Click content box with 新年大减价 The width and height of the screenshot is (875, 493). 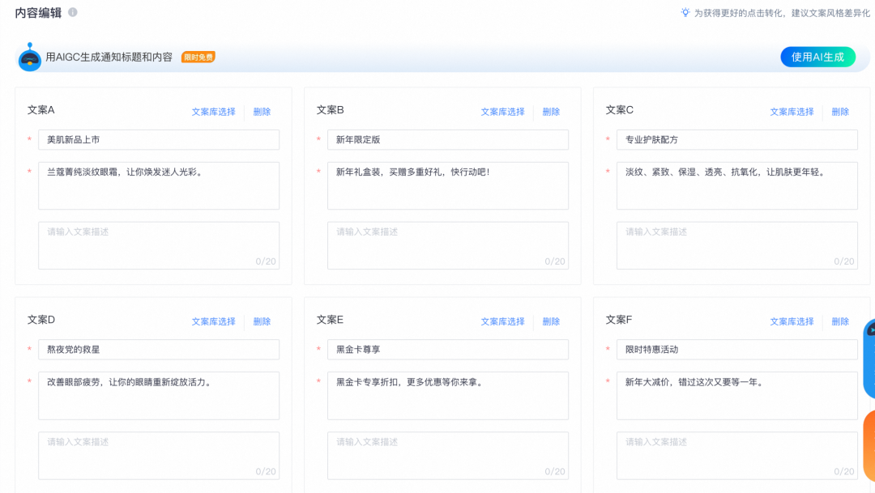coord(736,396)
